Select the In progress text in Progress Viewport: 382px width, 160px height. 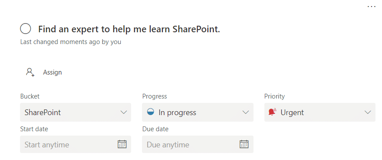177,112
